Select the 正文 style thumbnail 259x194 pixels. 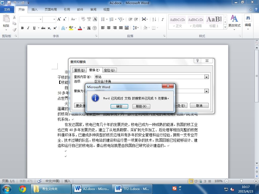pos(178,22)
